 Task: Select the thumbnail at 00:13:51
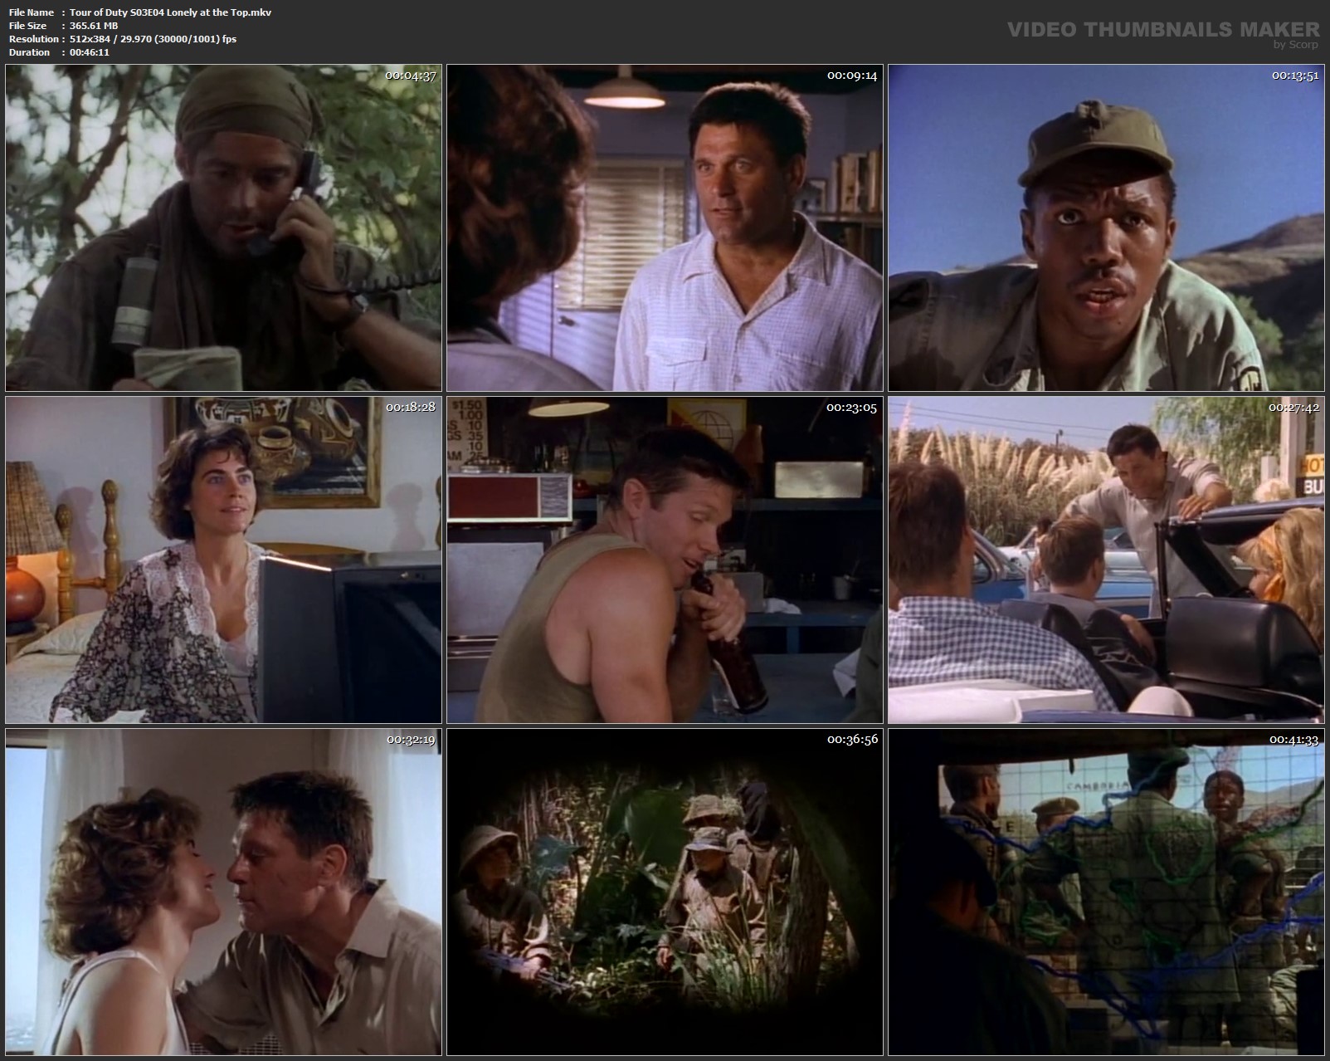pyautogui.click(x=1106, y=228)
